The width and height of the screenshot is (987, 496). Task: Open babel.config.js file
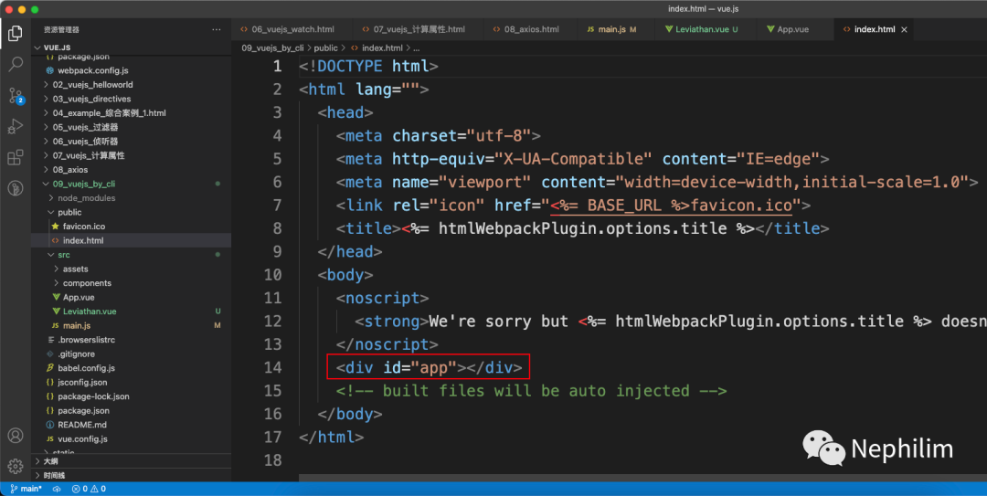click(85, 368)
